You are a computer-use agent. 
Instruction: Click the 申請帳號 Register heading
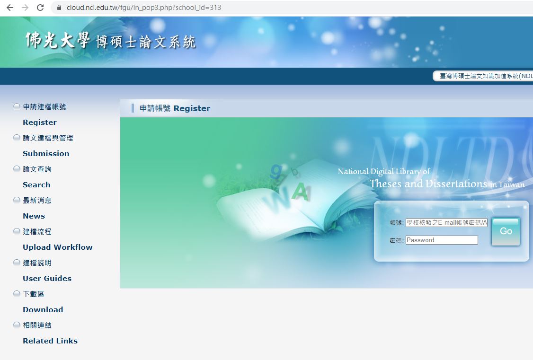175,108
